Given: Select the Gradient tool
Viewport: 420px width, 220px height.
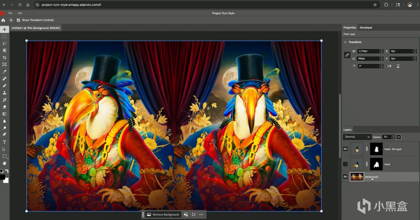Looking at the screenshot, I should click(x=4, y=114).
